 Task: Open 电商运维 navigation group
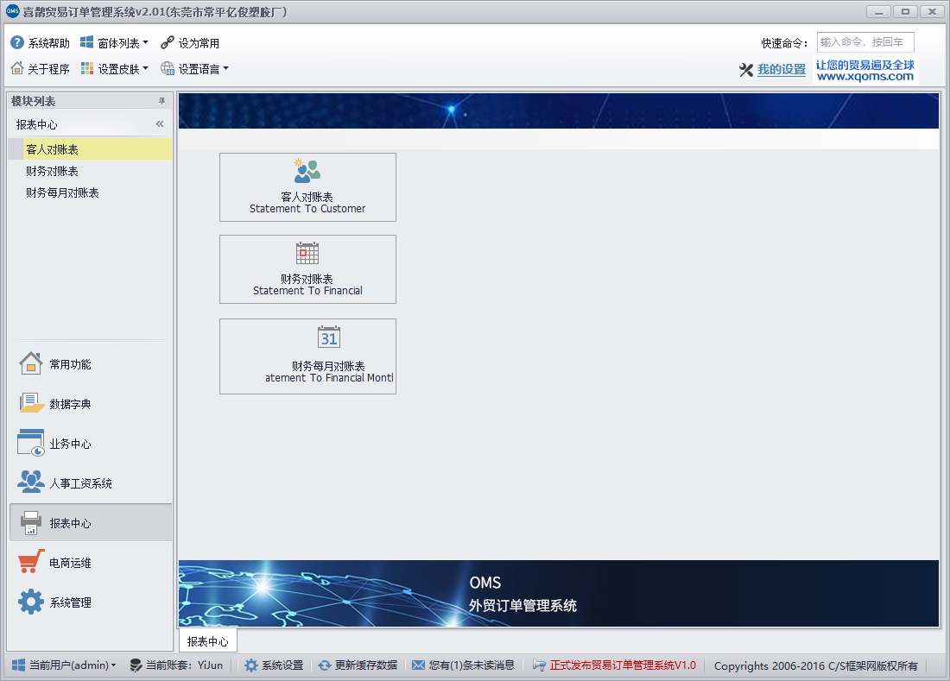click(91, 563)
